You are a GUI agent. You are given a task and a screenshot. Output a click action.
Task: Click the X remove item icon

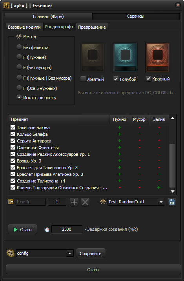(x=85, y=202)
